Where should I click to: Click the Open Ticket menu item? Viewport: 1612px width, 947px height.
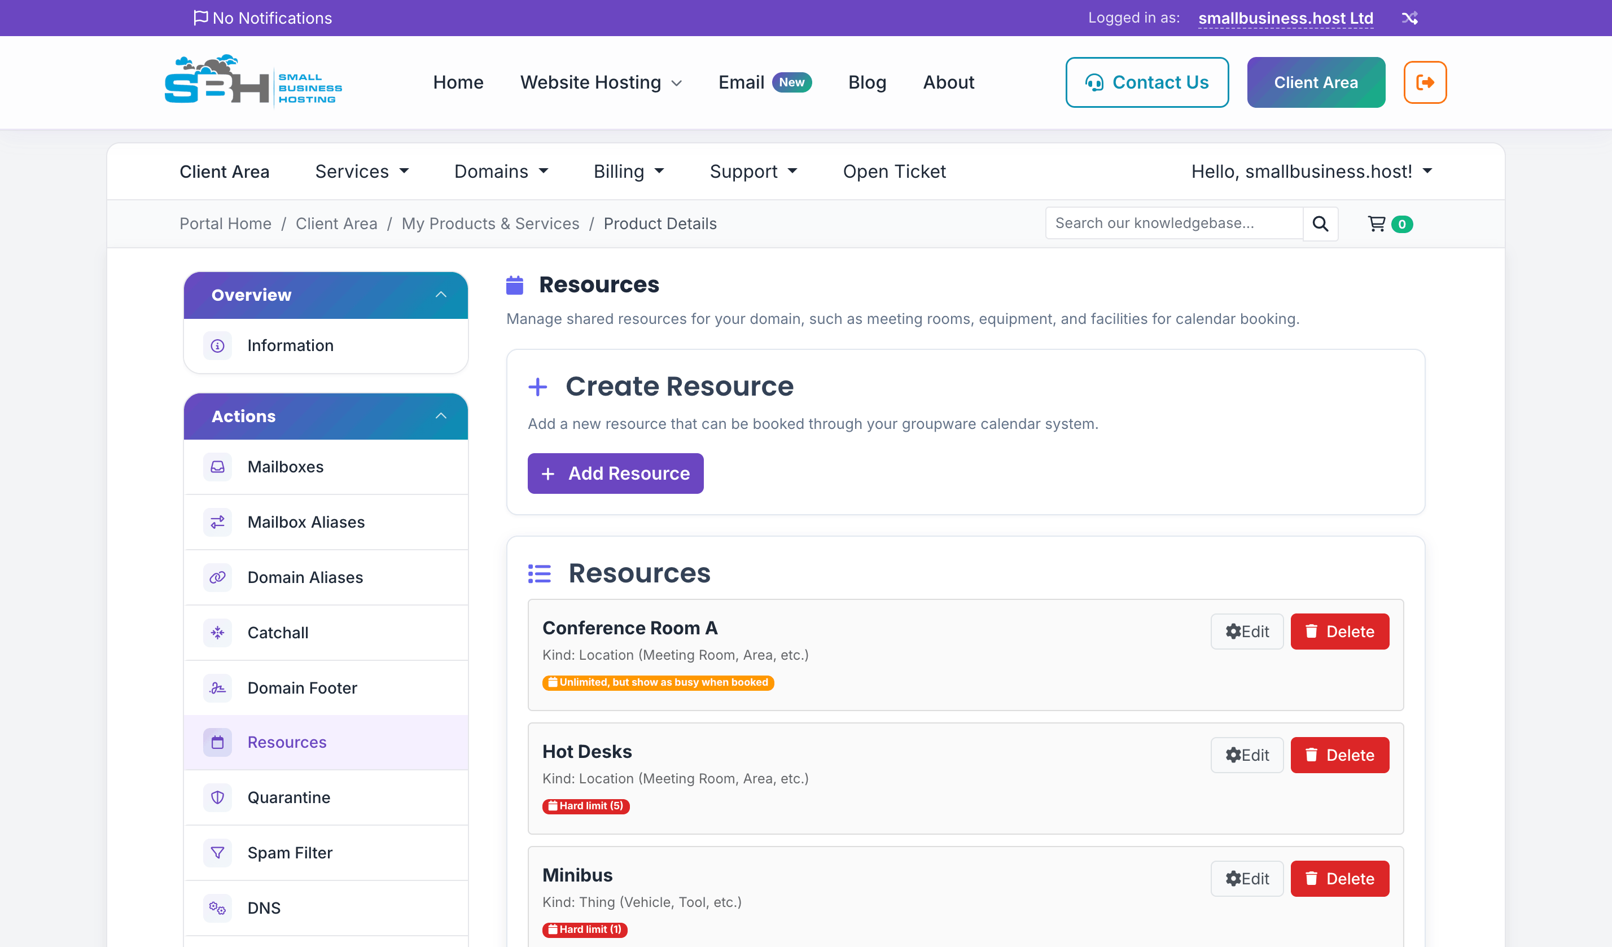[x=894, y=172]
